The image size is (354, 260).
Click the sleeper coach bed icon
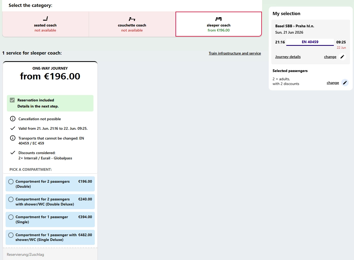click(x=219, y=19)
